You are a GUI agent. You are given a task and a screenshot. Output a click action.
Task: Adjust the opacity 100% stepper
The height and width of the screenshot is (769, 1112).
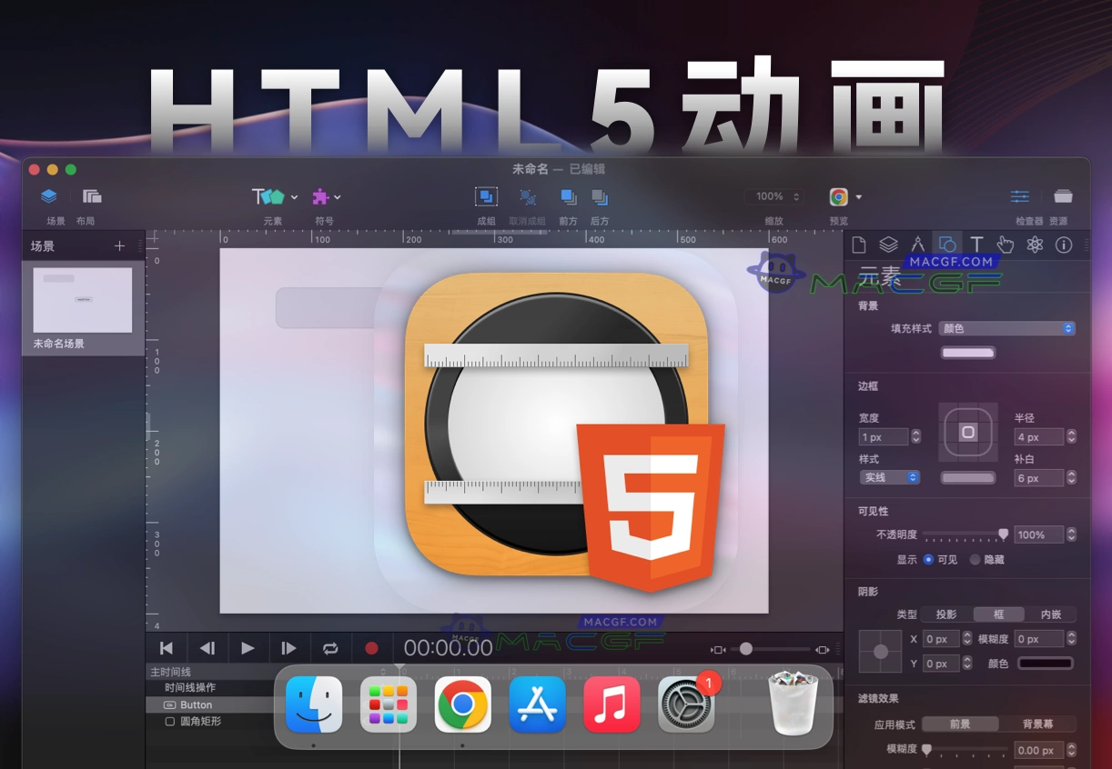(x=1071, y=534)
